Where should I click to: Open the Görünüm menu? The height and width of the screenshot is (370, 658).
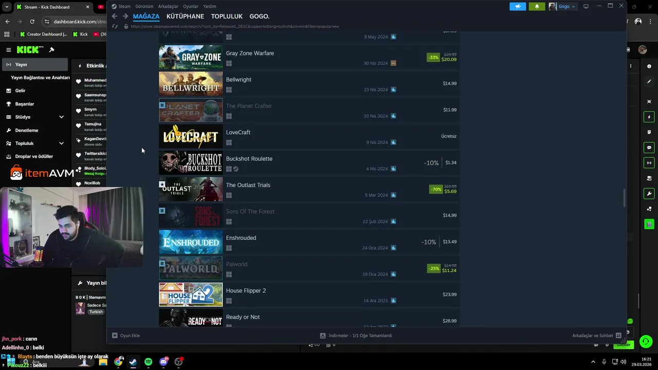(x=144, y=6)
